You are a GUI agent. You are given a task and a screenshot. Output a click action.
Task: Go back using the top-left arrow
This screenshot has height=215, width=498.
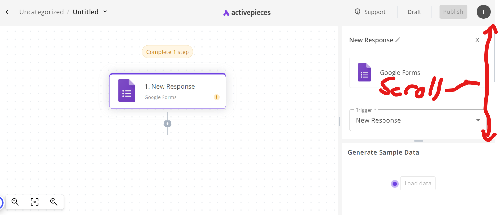pyautogui.click(x=7, y=12)
